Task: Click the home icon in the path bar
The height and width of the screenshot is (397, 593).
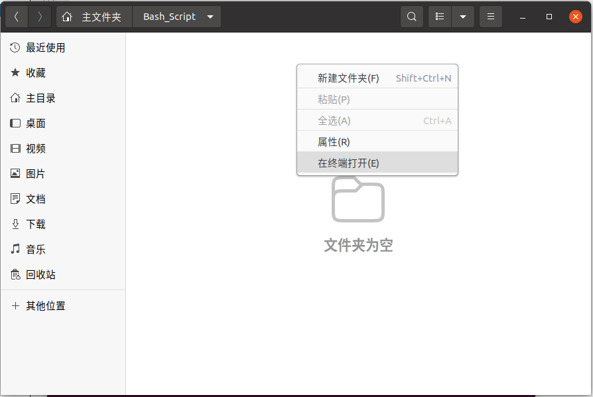Action: click(67, 17)
